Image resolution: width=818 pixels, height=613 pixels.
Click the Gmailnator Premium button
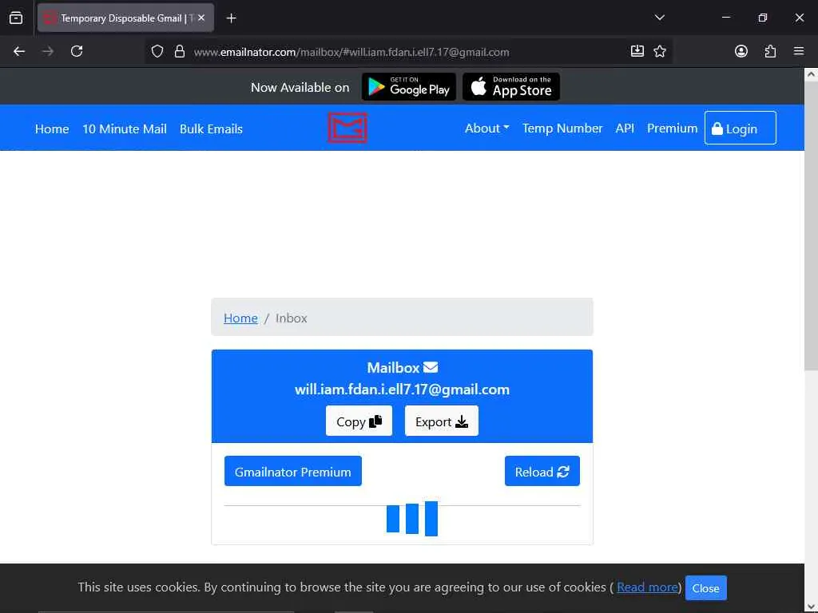coord(292,471)
